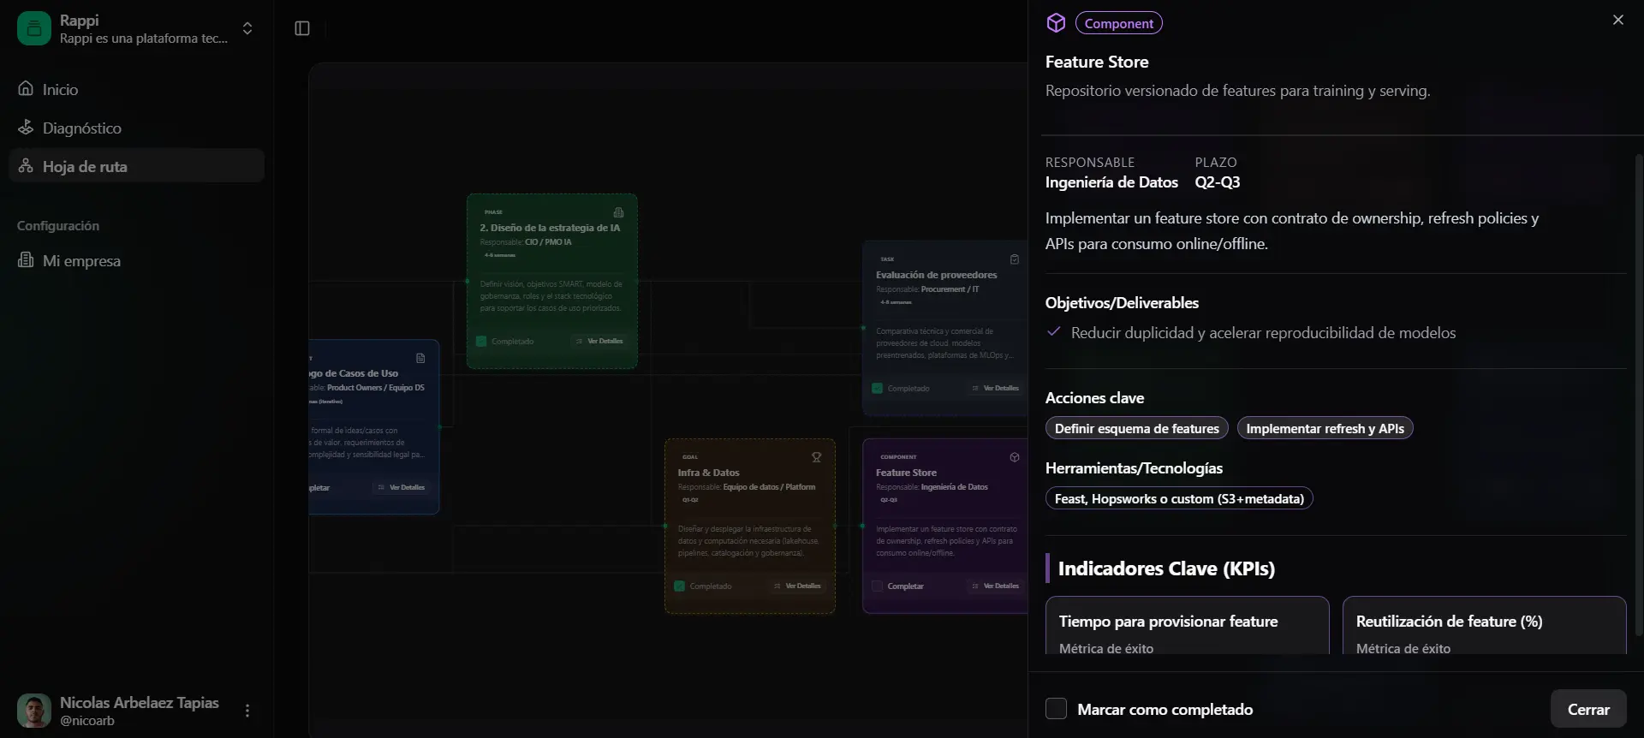Viewport: 1644px width, 738px height.
Task: Click the Feature Store panel title
Action: pyautogui.click(x=1097, y=62)
